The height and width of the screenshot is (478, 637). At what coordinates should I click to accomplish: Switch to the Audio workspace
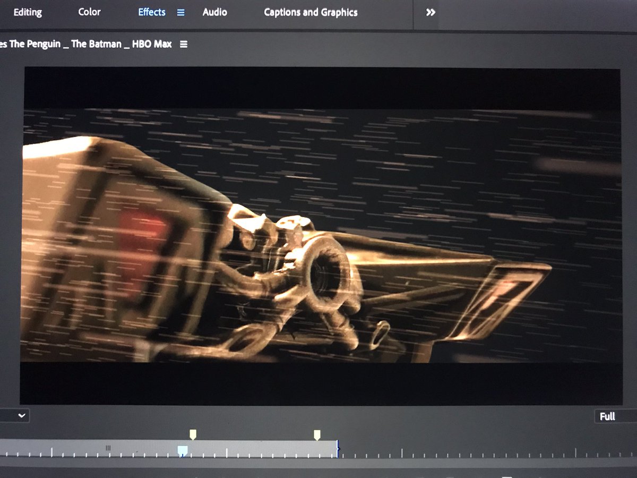point(215,12)
